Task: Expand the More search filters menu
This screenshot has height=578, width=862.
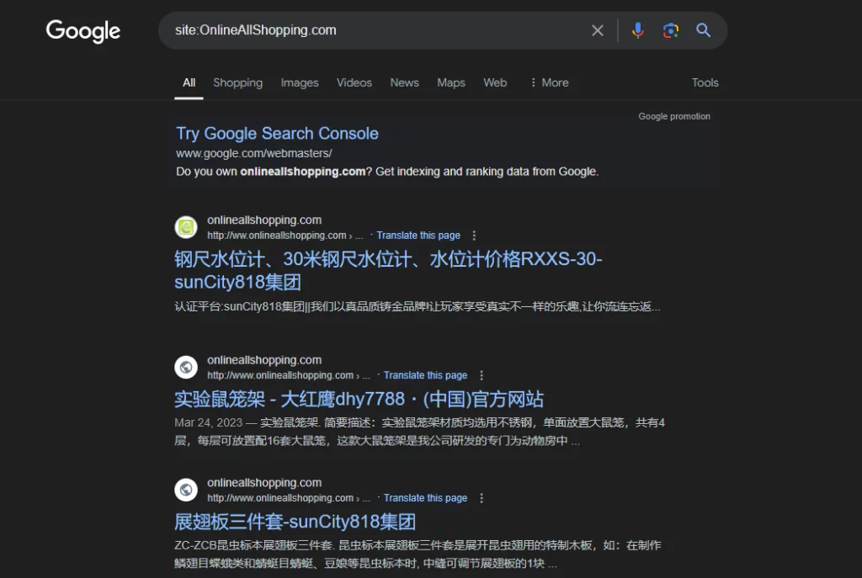Action: click(x=549, y=82)
